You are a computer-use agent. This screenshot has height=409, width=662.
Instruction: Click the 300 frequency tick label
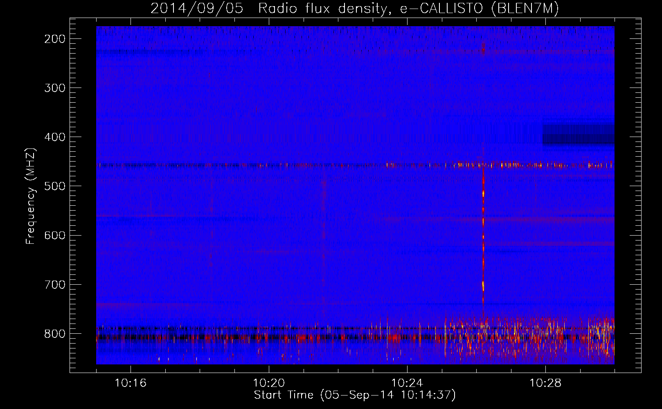[55, 88]
